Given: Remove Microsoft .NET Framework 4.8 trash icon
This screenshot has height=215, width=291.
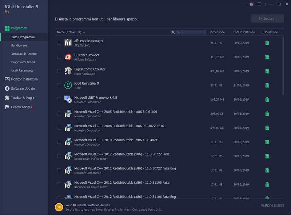Looking at the screenshot, I should coord(267,99).
